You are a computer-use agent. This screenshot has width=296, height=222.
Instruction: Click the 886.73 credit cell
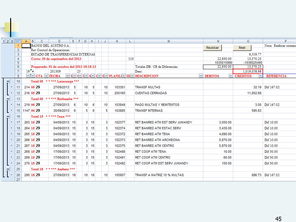[x=248, y=175]
